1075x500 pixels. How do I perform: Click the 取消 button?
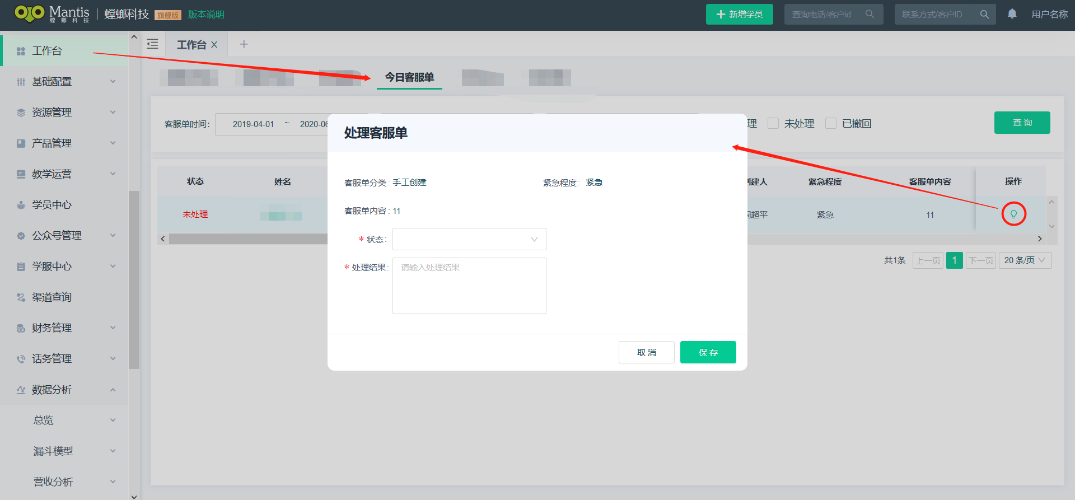(x=647, y=352)
